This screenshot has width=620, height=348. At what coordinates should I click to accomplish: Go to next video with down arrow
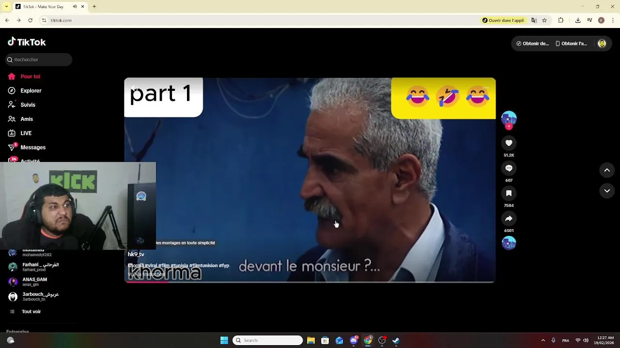607,191
